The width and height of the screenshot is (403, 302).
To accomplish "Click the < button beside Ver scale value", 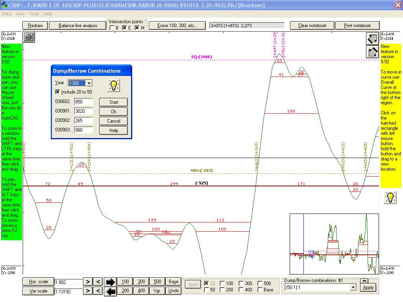I will coord(98,291).
